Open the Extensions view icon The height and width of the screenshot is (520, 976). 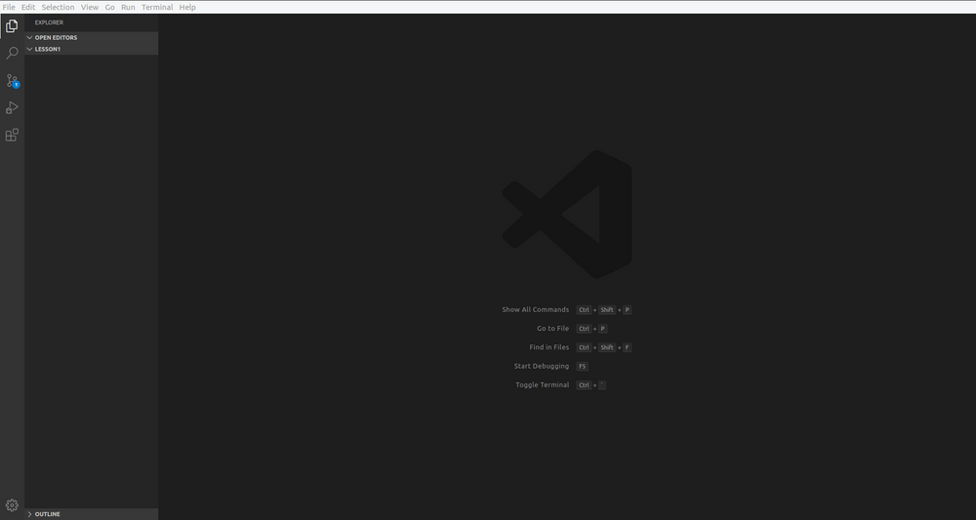click(x=12, y=135)
